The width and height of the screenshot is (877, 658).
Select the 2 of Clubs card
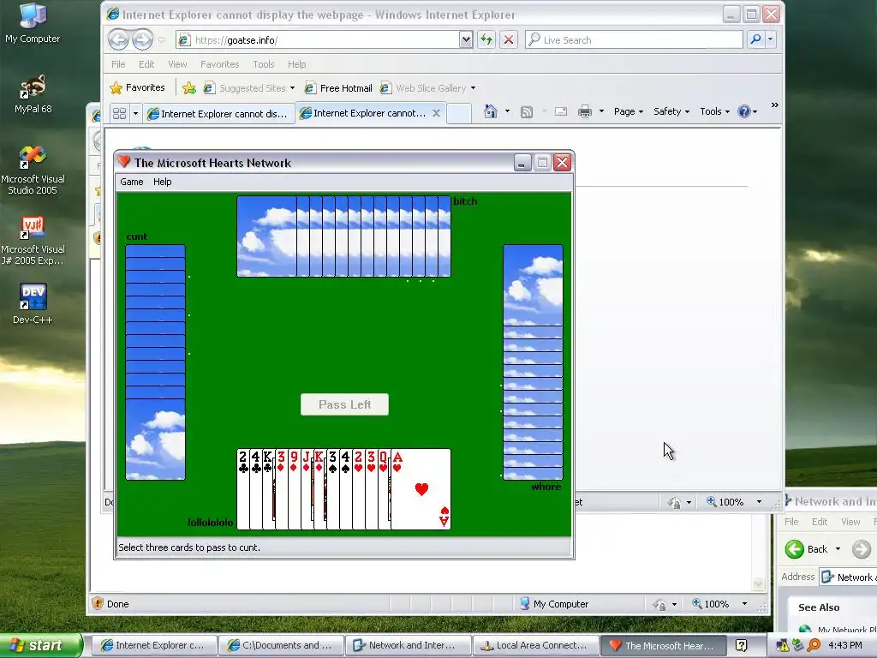coord(242,489)
